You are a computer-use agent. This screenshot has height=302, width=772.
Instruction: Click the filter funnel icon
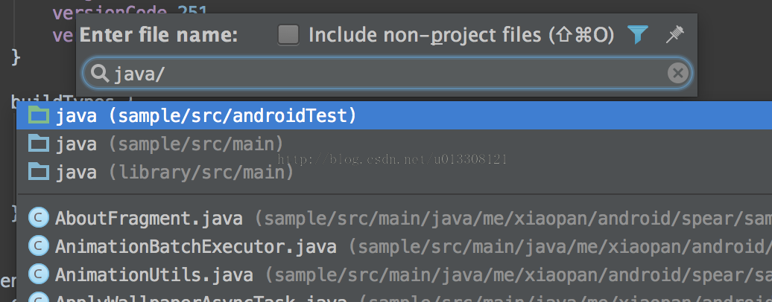[637, 34]
